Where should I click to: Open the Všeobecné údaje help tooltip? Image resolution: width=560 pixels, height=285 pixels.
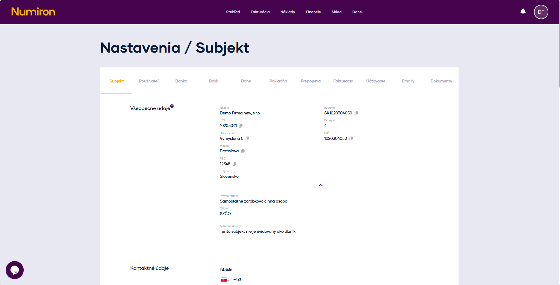172,105
